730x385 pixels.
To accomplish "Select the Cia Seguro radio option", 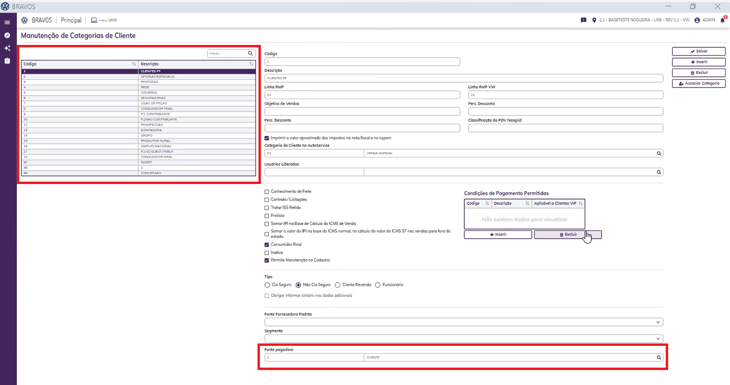I will (267, 285).
